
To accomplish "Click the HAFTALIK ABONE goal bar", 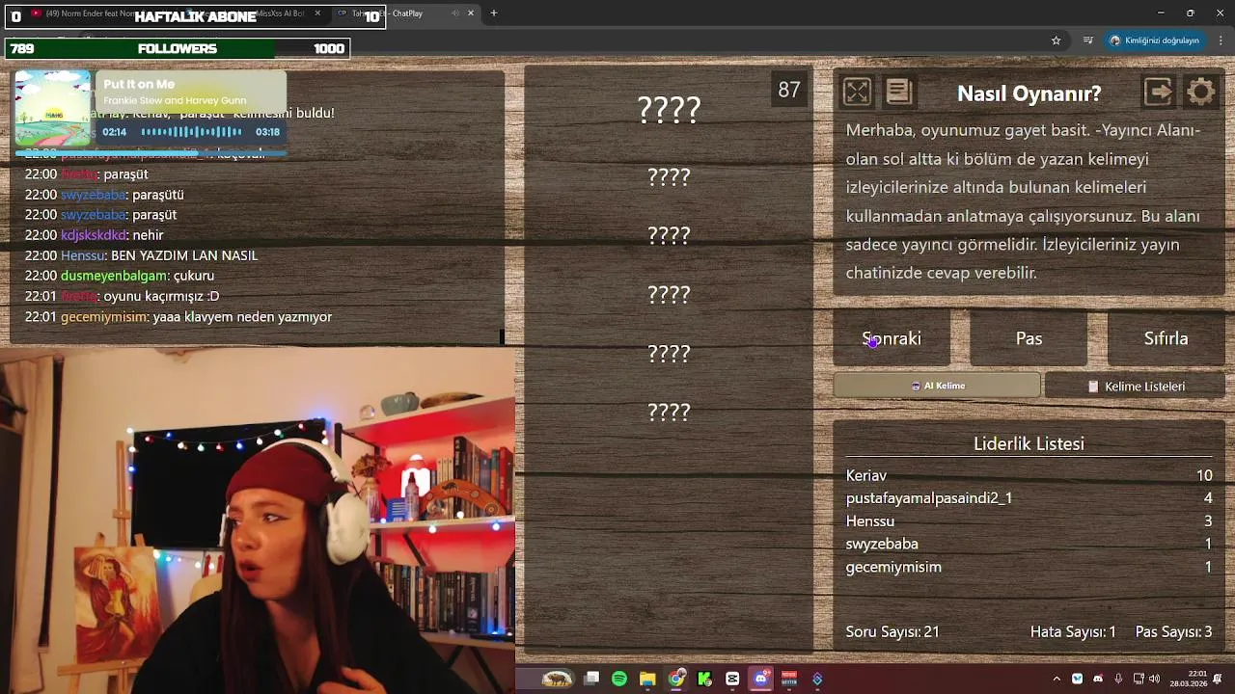I will point(194,16).
